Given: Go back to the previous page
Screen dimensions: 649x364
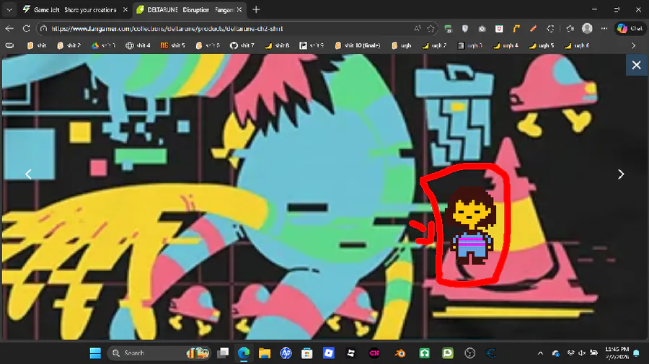Looking at the screenshot, I should (9, 29).
